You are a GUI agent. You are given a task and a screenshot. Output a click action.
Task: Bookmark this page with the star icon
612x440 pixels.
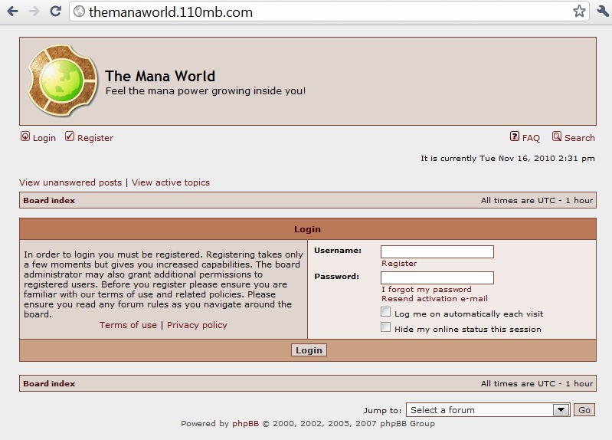coord(579,11)
